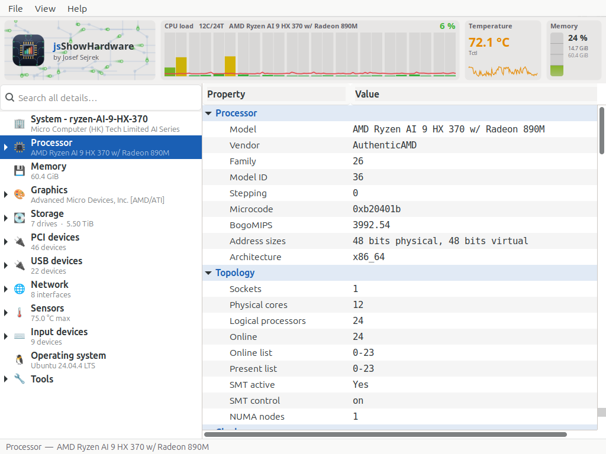Select the Physical cores 12 row
The height and width of the screenshot is (454, 606).
pos(399,304)
